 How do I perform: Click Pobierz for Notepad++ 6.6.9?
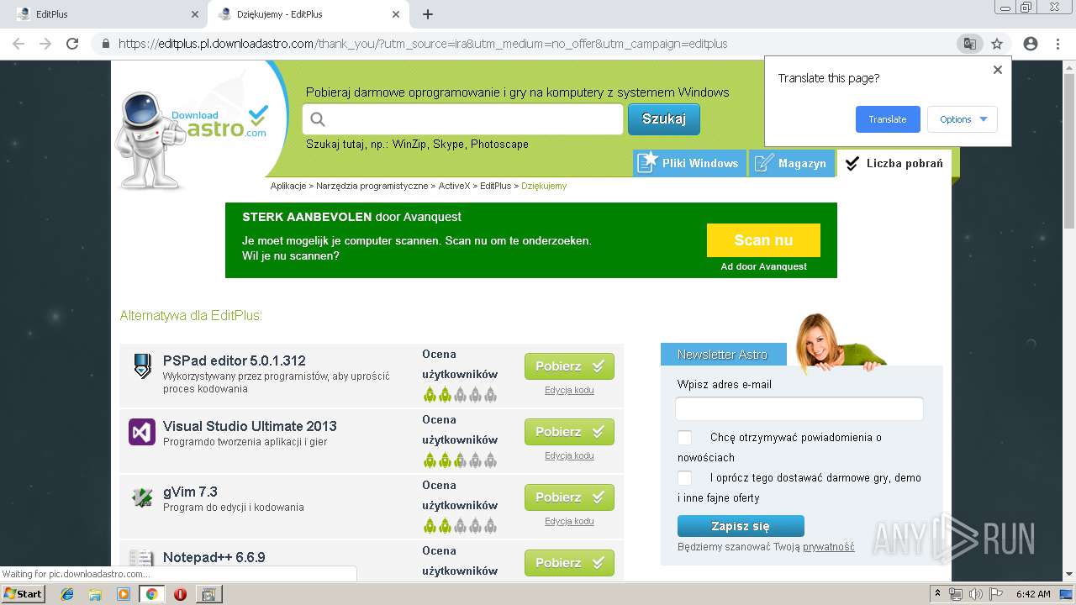point(569,563)
